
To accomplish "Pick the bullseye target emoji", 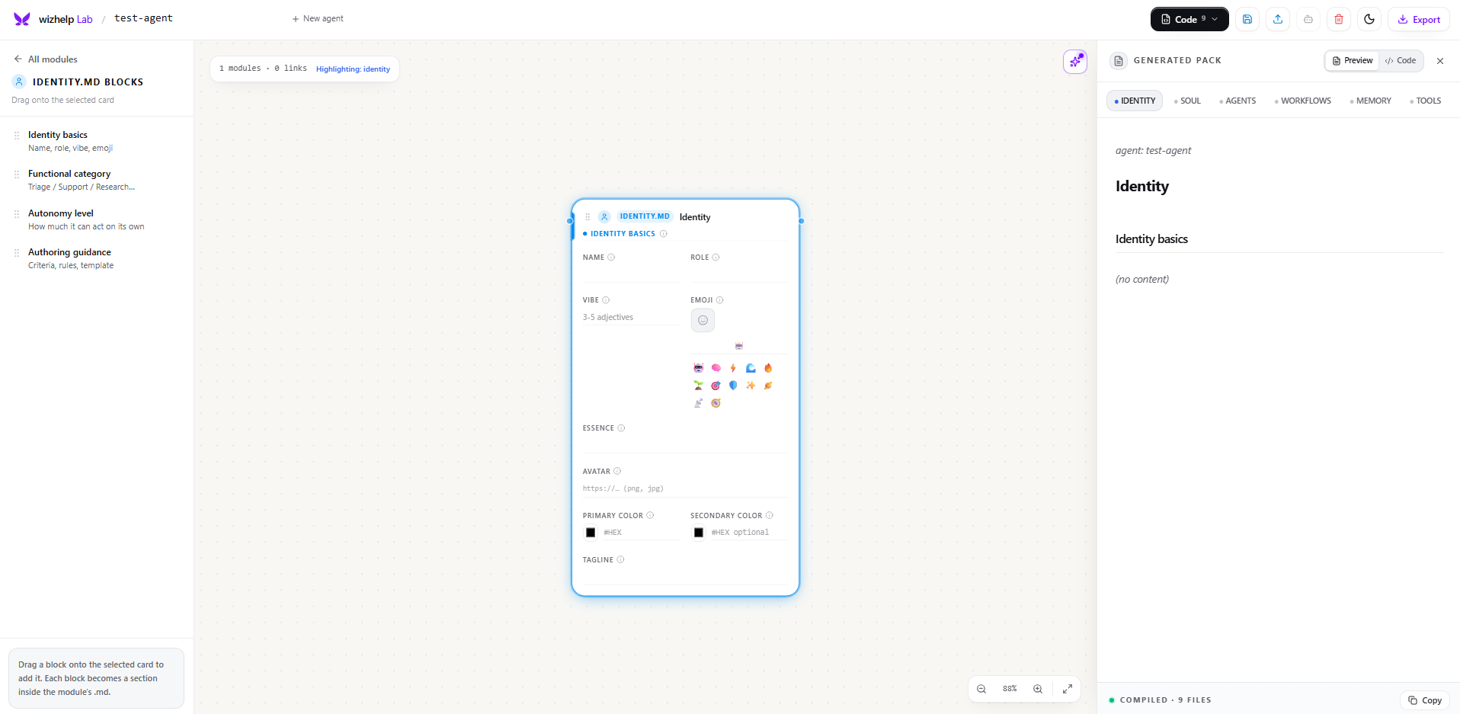I will tap(716, 386).
